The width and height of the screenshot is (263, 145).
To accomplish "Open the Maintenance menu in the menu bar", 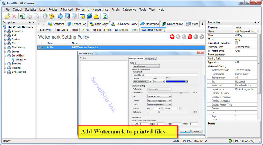I will (100, 10).
